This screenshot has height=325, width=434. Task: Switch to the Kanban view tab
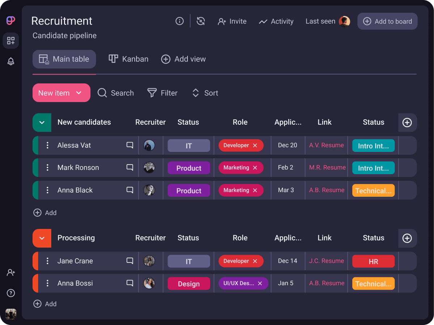coord(129,59)
